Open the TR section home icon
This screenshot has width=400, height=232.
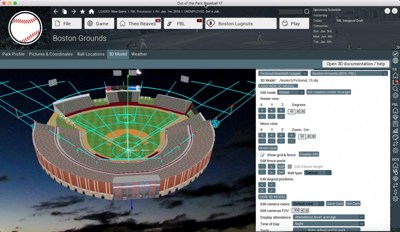[x=395, y=76]
